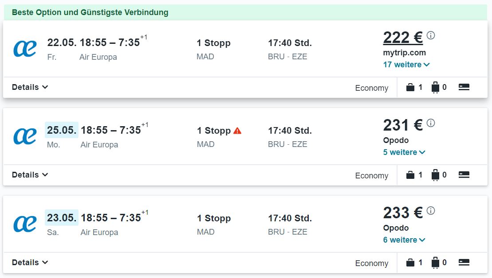The height and width of the screenshot is (278, 492).
Task: Select the 231 € Opodo offer
Action: 403,125
